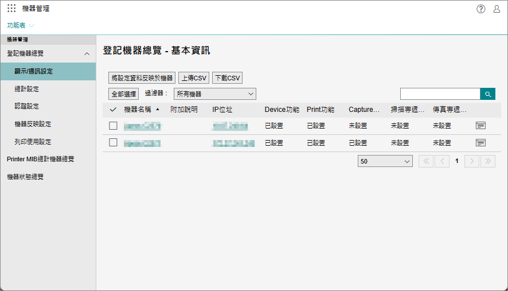Collapse the 登記機器總覽 sidebar section
The width and height of the screenshot is (508, 291).
pos(87,53)
